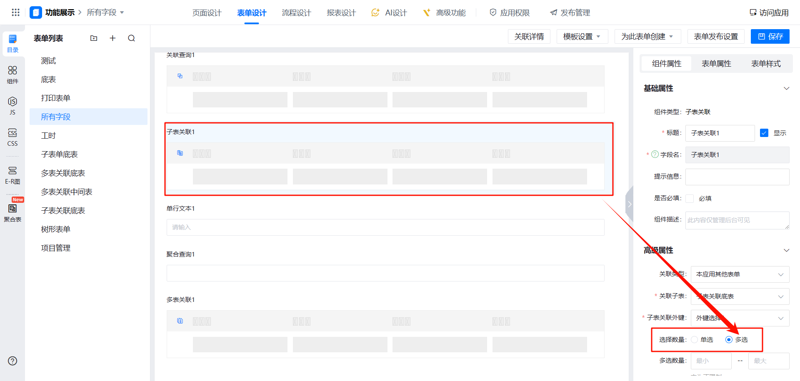
Task: Switch to the 表单样式 tab
Action: point(765,64)
